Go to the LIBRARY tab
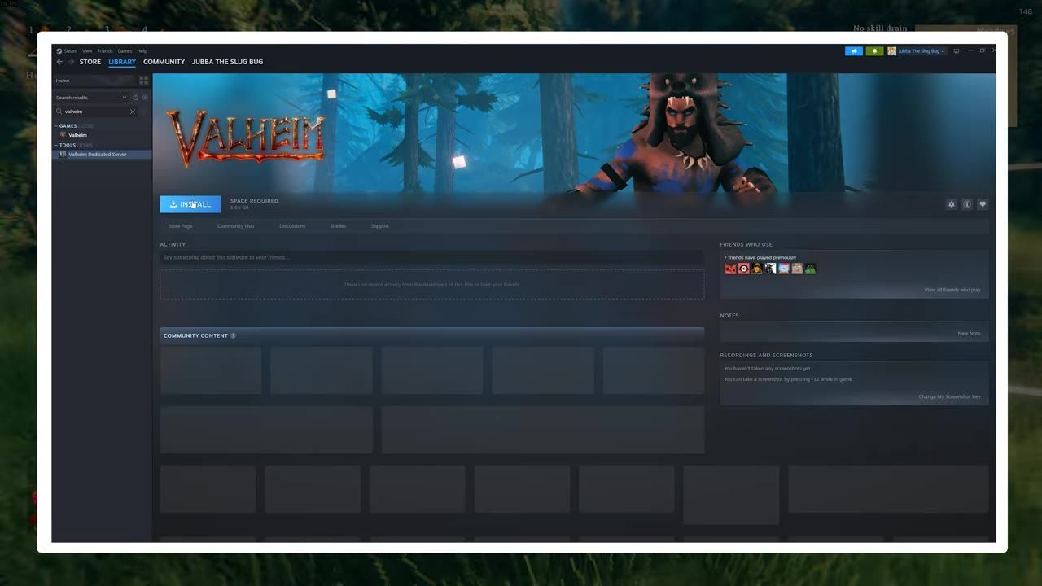The width and height of the screenshot is (1042, 586). point(122,62)
